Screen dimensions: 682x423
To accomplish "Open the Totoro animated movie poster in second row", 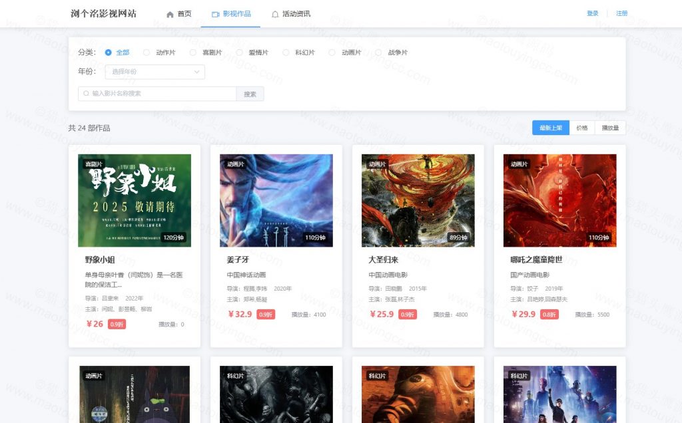I will [135, 394].
